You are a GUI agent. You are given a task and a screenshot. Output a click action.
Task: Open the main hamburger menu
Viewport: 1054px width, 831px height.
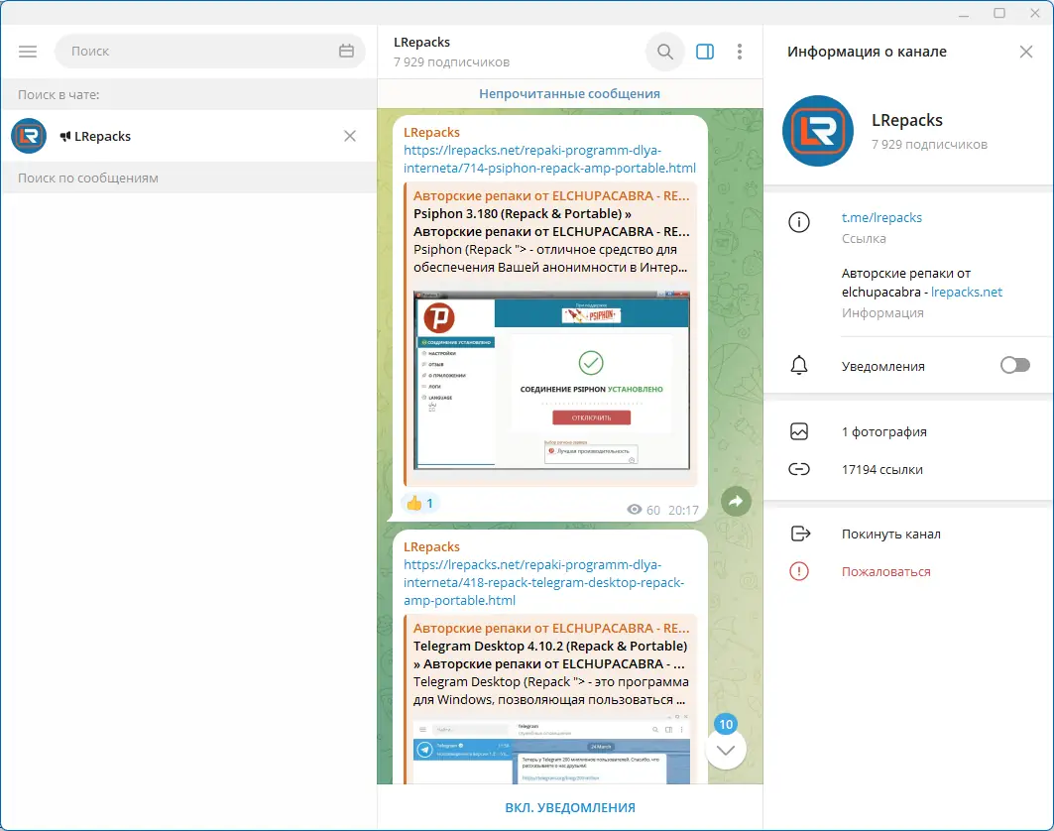point(28,51)
